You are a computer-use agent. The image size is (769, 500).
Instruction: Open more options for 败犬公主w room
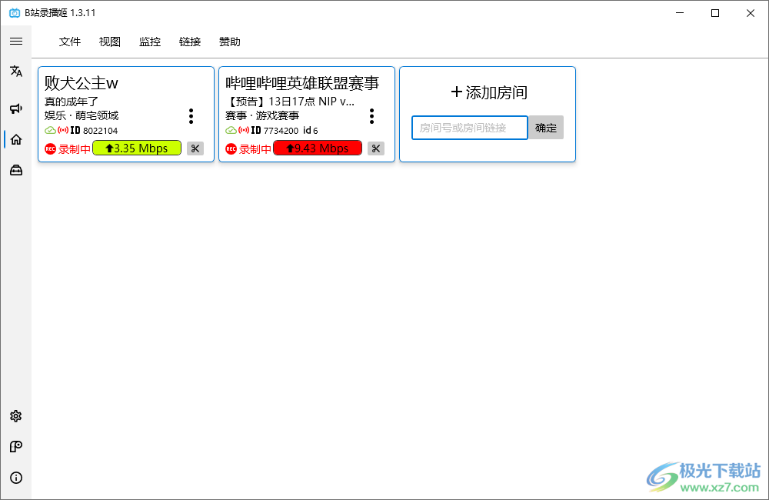click(x=191, y=116)
